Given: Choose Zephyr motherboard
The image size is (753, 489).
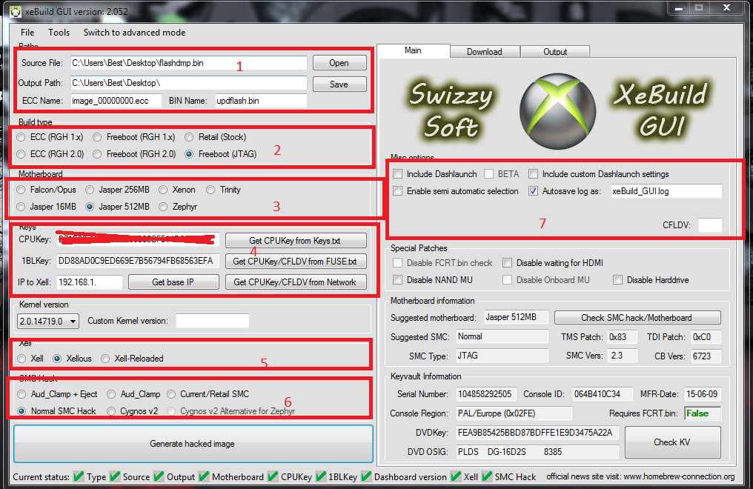Looking at the screenshot, I should point(178,207).
